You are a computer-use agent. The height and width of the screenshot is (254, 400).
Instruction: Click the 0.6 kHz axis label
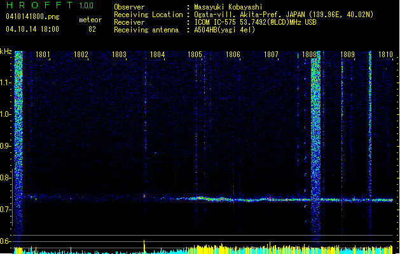[5, 241]
